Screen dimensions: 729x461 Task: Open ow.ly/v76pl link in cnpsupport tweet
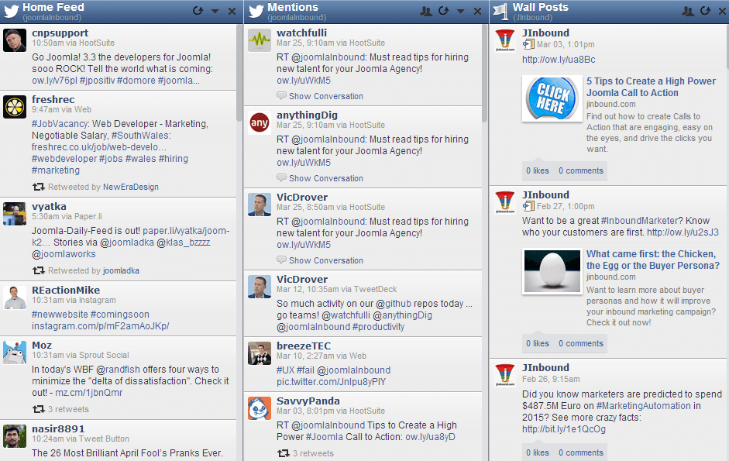coord(54,81)
